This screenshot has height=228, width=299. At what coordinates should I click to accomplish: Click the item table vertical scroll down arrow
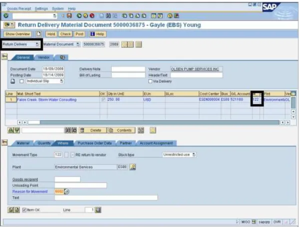[x=294, y=117]
